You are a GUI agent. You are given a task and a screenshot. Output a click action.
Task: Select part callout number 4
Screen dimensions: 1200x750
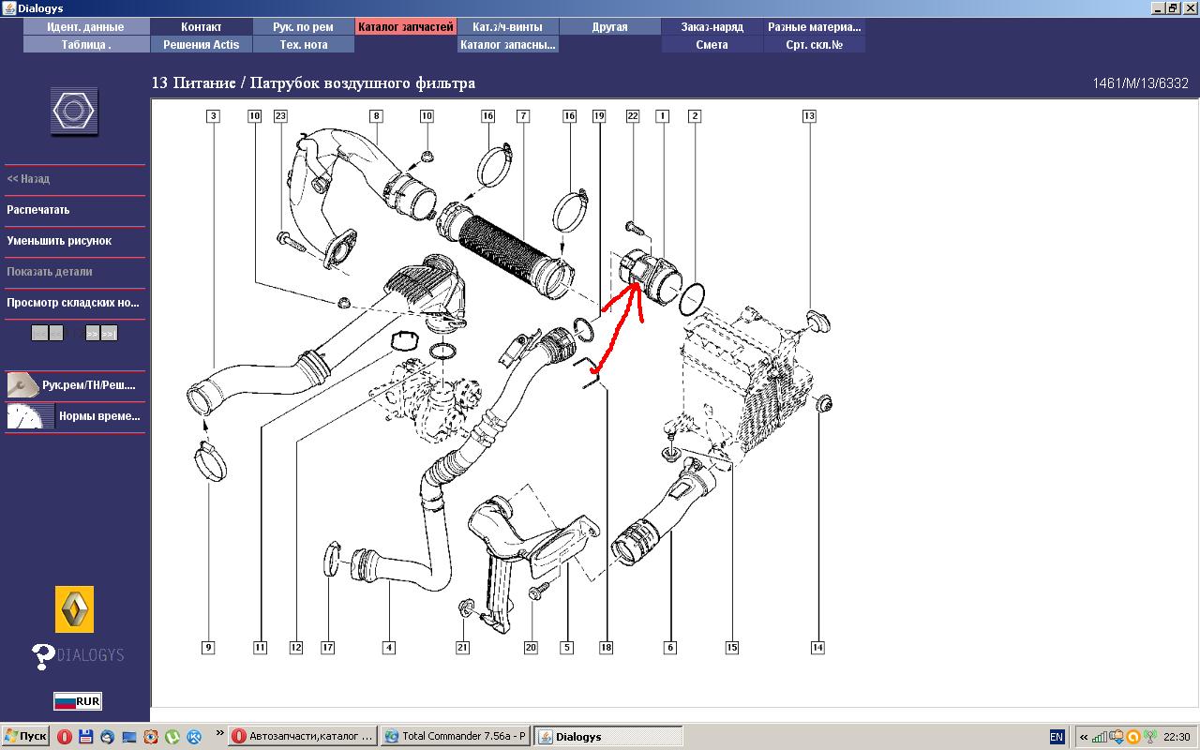(x=389, y=648)
